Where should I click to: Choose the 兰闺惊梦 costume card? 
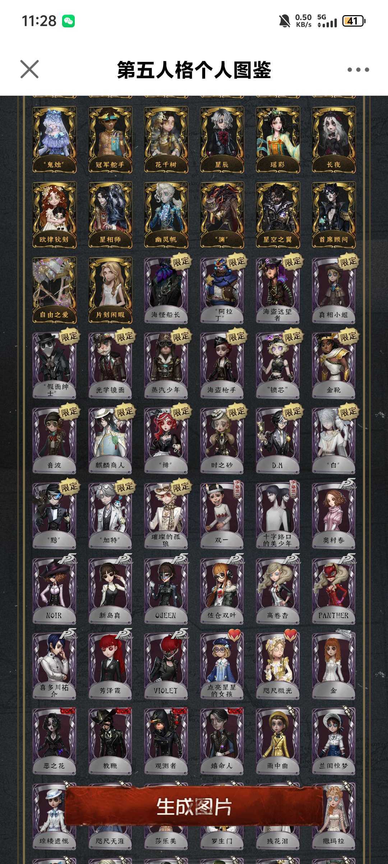(334, 741)
